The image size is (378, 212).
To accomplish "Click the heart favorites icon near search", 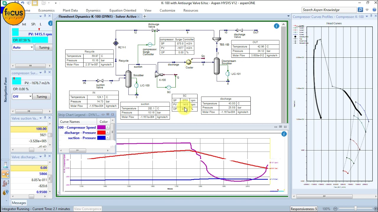I will pyautogui.click(x=367, y=10).
